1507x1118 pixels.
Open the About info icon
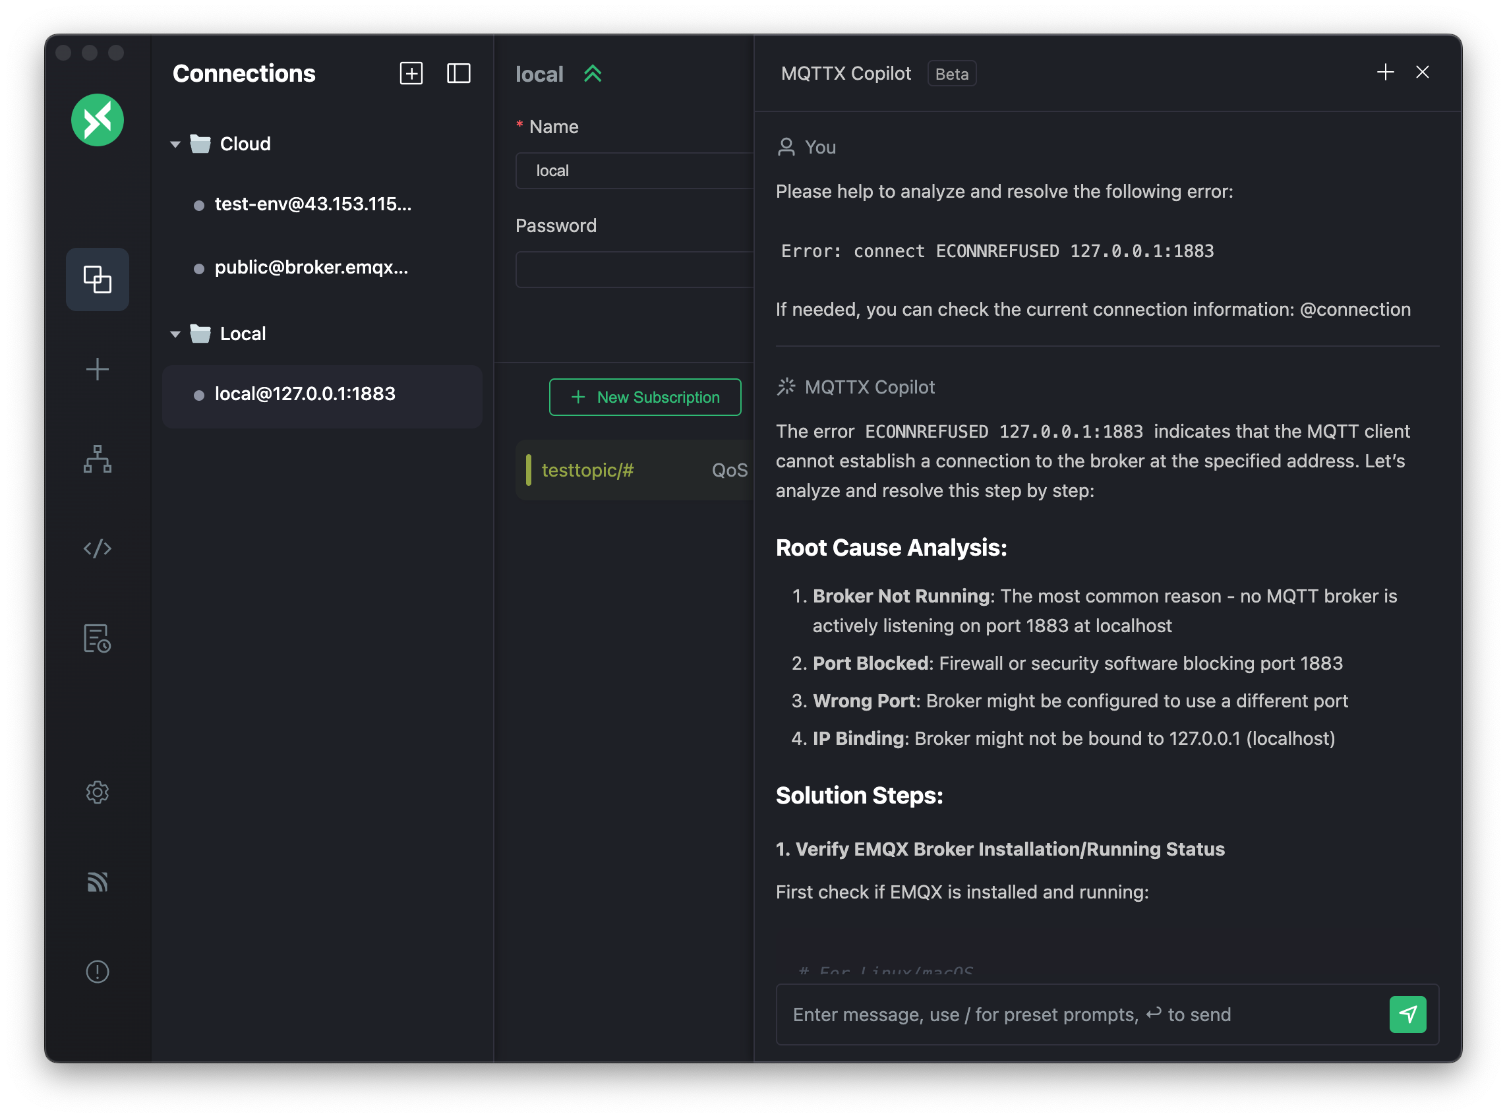[98, 971]
